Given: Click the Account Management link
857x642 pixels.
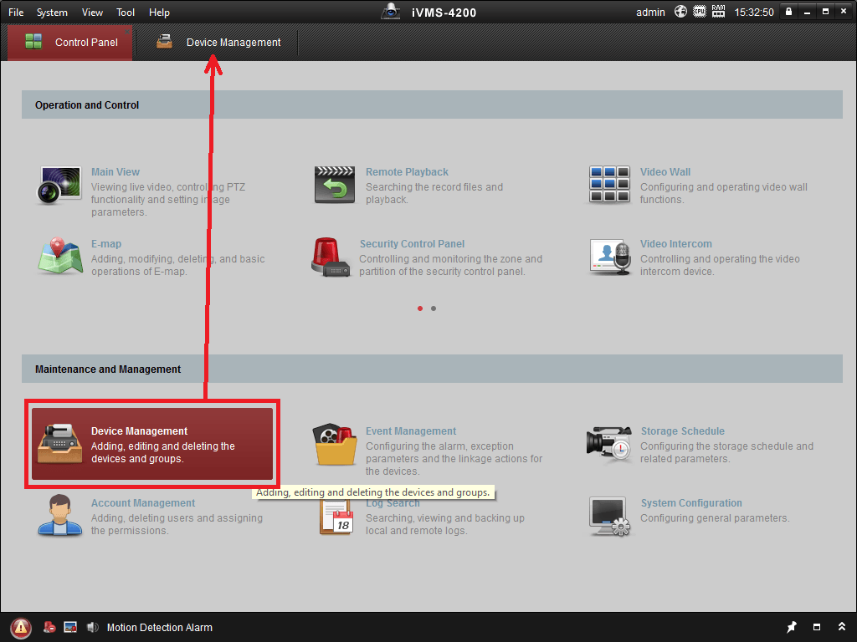Looking at the screenshot, I should pos(142,503).
